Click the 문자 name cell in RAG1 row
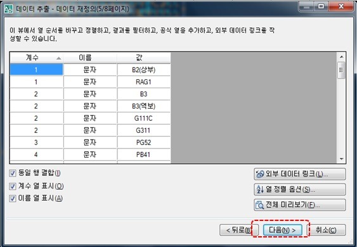The height and width of the screenshot is (247, 357). tap(90, 82)
